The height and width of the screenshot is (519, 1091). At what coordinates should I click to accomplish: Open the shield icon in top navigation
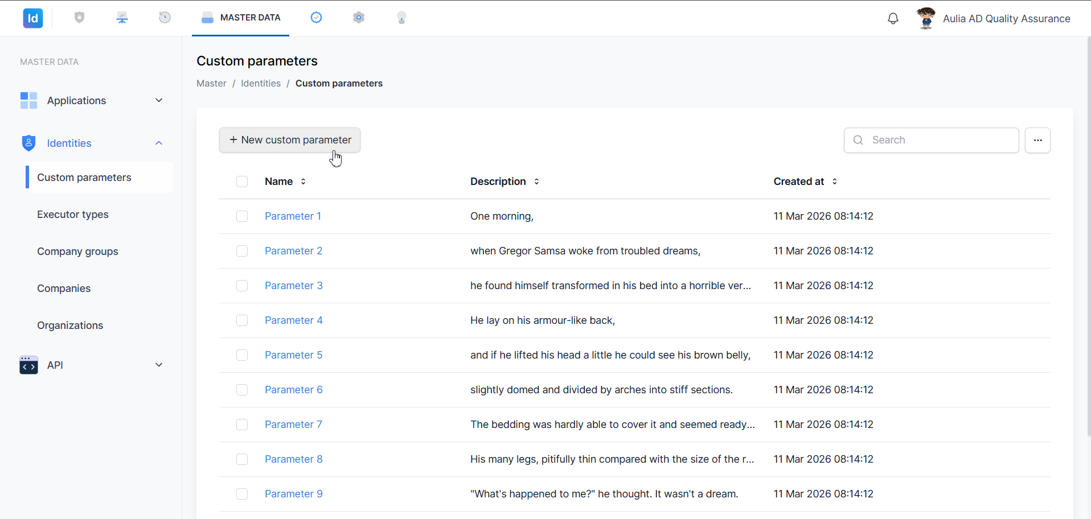point(80,18)
